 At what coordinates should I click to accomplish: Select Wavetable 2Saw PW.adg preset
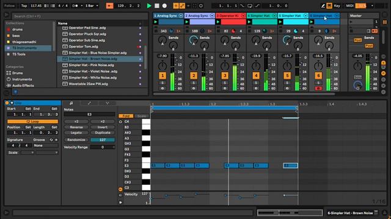[x=88, y=84]
